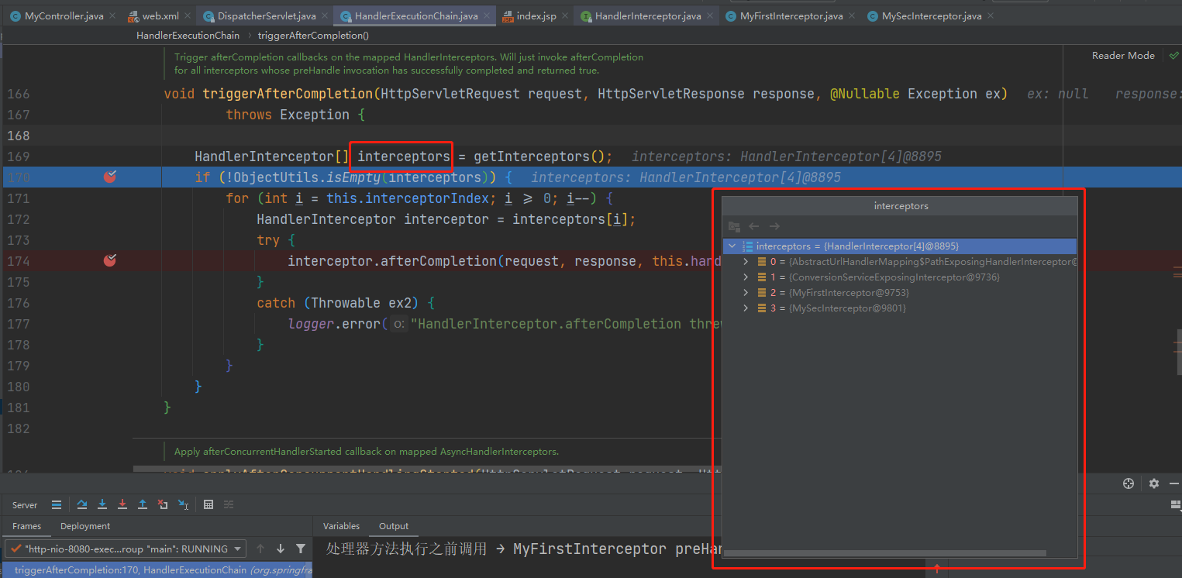Select triggerAfterCompletion:170 stack frame
1182x578 pixels.
click(157, 569)
